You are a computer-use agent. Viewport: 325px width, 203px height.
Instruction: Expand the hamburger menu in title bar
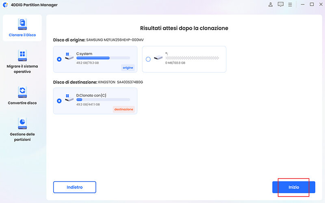tap(290, 4)
